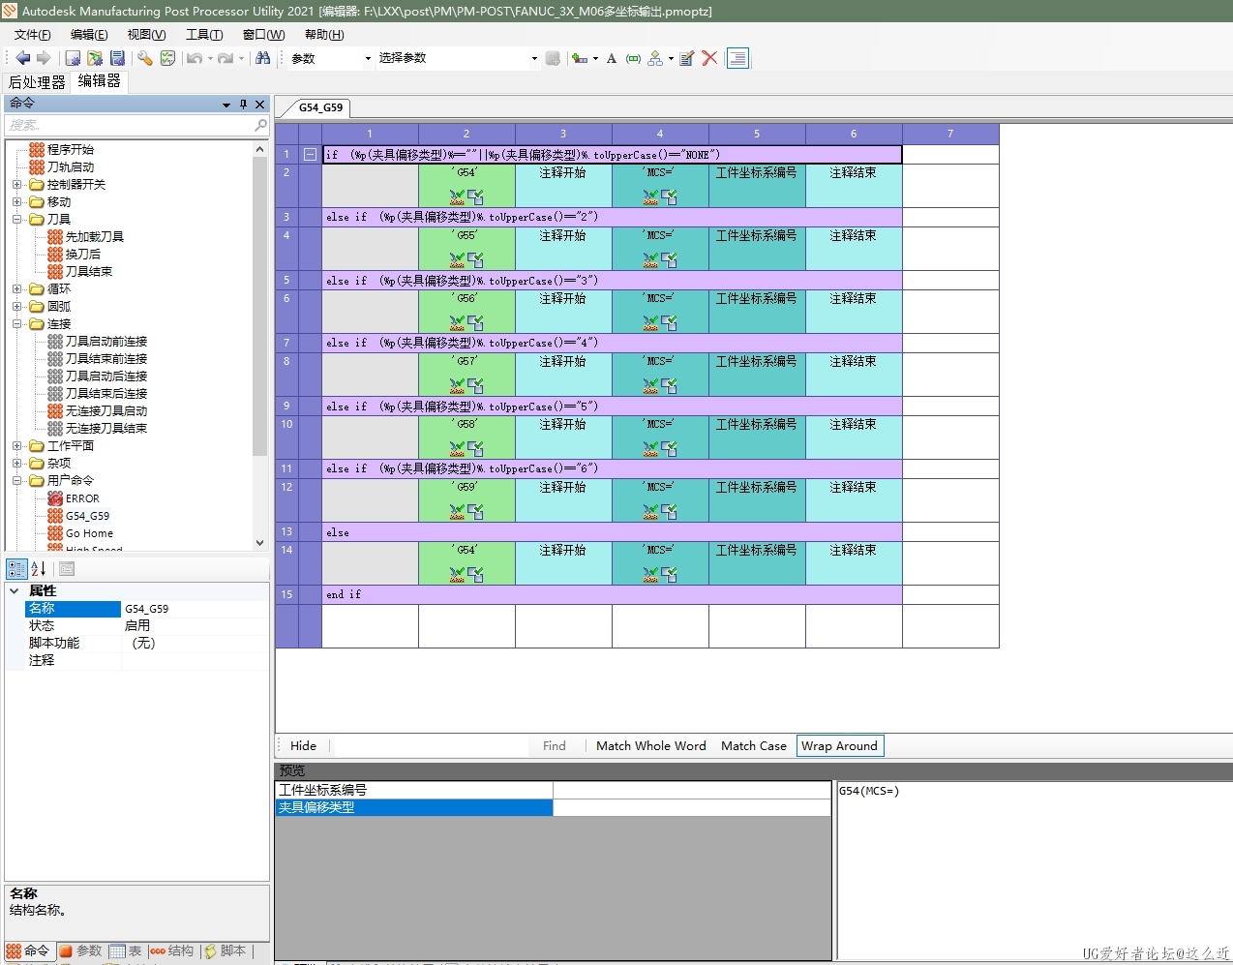The width and height of the screenshot is (1233, 965).
Task: Switch to the 后处理器 tab
Action: click(x=37, y=82)
